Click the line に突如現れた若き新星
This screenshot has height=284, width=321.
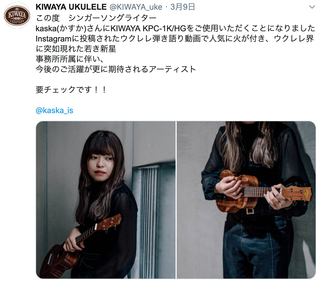point(76,49)
